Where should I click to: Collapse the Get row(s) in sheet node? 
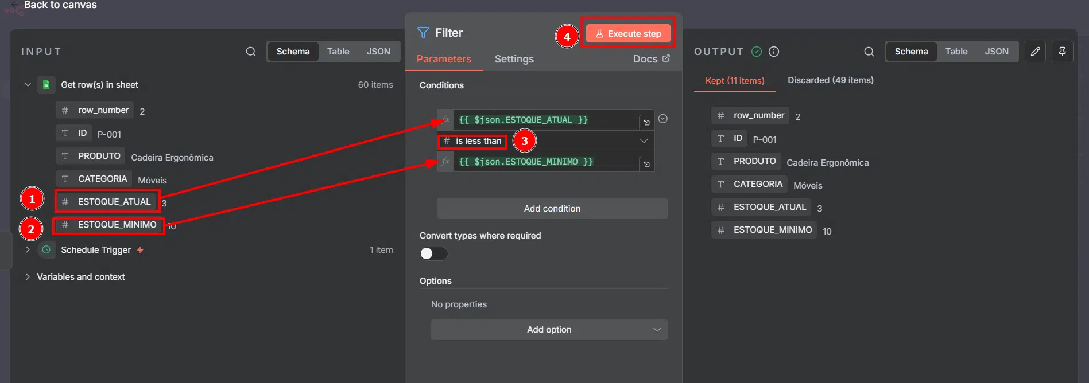[x=28, y=85]
